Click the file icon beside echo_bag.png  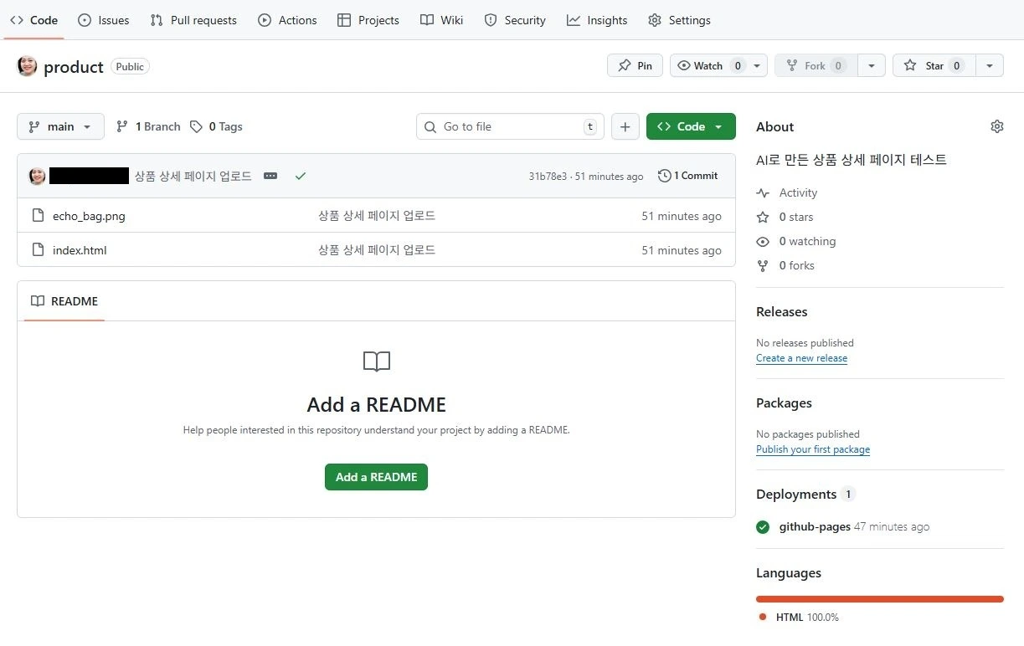pyautogui.click(x=38, y=216)
